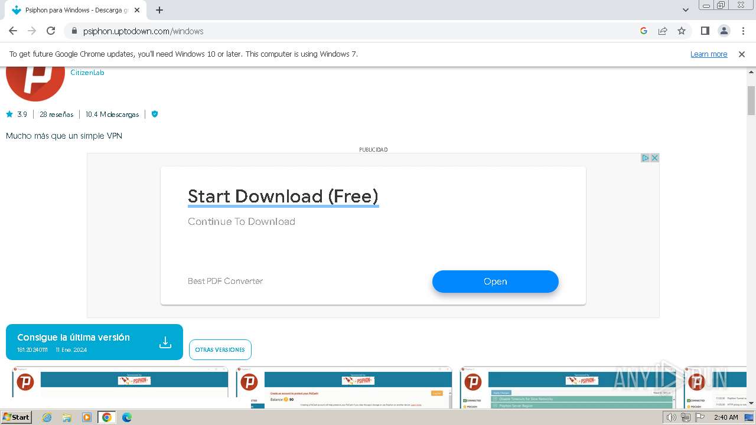
Task: Click the 3.9 star rating
Action: point(17,115)
